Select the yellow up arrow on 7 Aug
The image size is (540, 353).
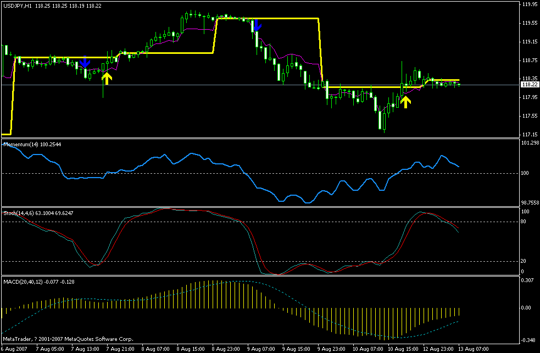click(107, 78)
